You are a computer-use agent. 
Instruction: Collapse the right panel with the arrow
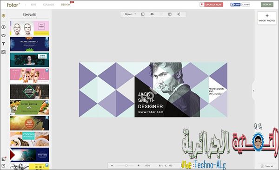(253, 91)
